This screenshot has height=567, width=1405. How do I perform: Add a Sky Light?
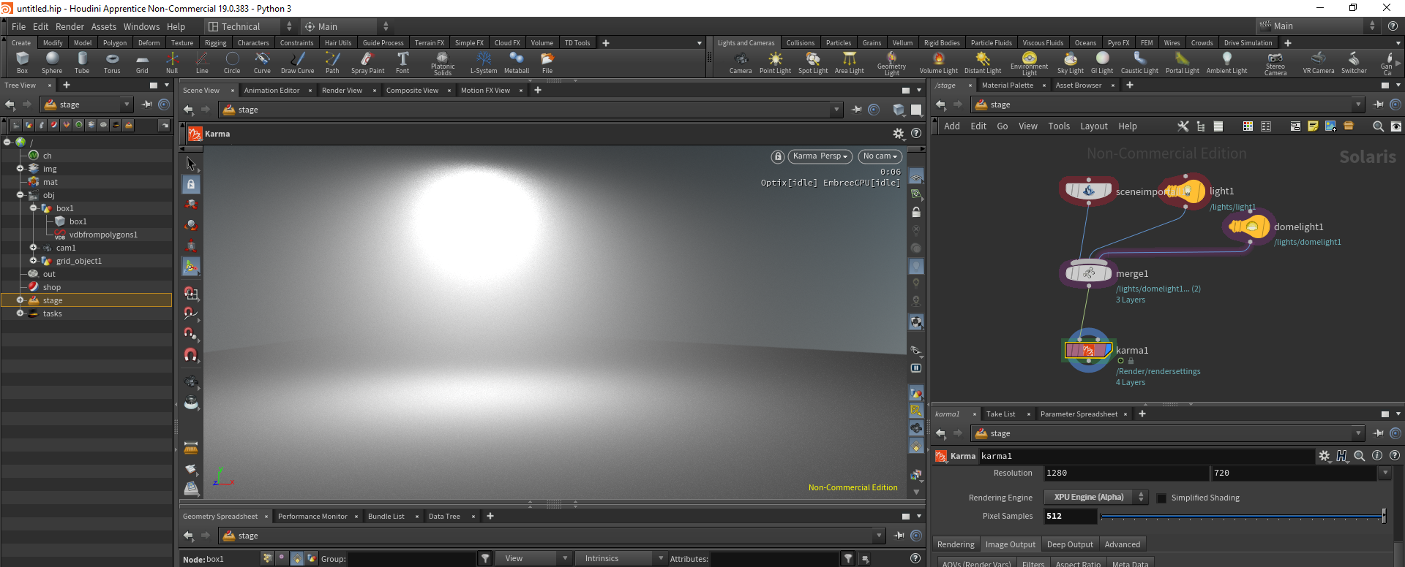1071,63
